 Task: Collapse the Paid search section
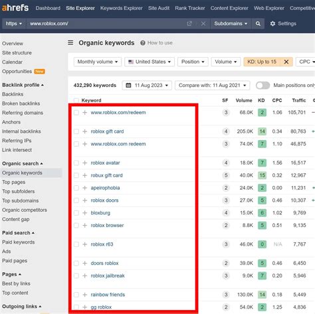click(x=18, y=233)
